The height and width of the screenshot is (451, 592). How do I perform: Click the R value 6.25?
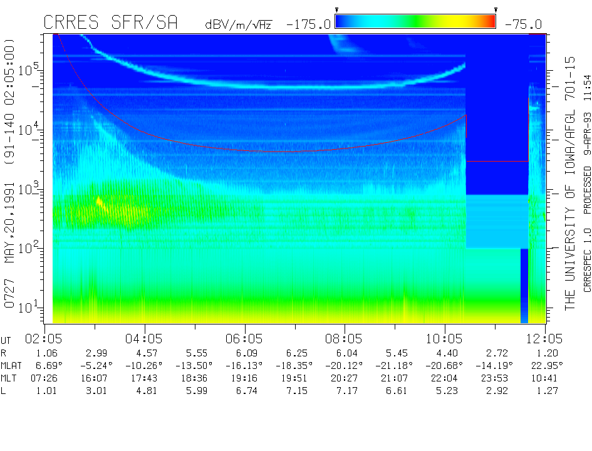(297, 353)
